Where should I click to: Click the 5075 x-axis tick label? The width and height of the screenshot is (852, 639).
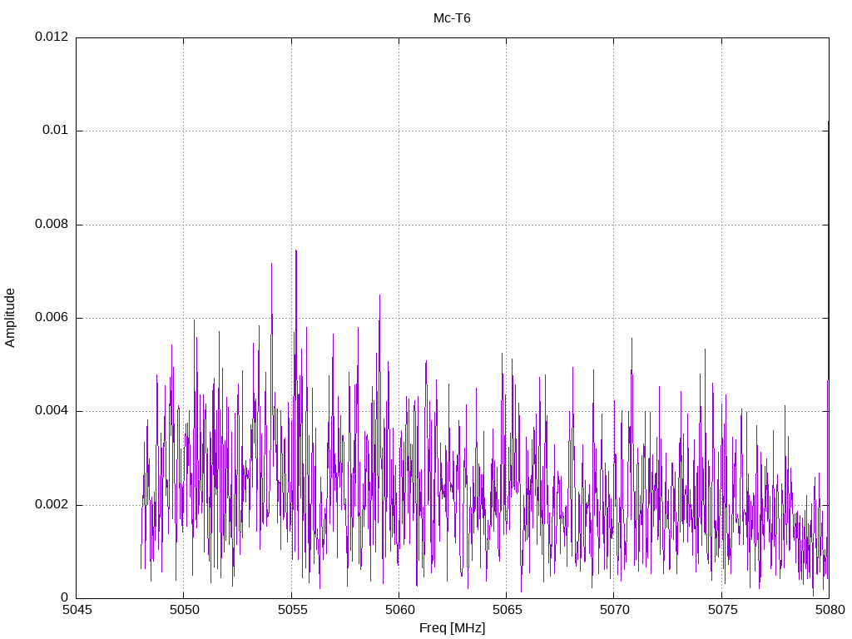point(723,610)
